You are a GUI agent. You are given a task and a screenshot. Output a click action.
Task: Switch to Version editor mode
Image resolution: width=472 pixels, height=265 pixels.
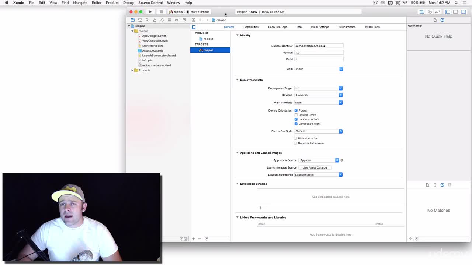pos(438,12)
